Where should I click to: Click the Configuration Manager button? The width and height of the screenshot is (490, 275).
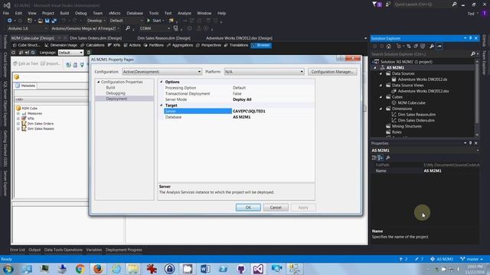[332, 72]
